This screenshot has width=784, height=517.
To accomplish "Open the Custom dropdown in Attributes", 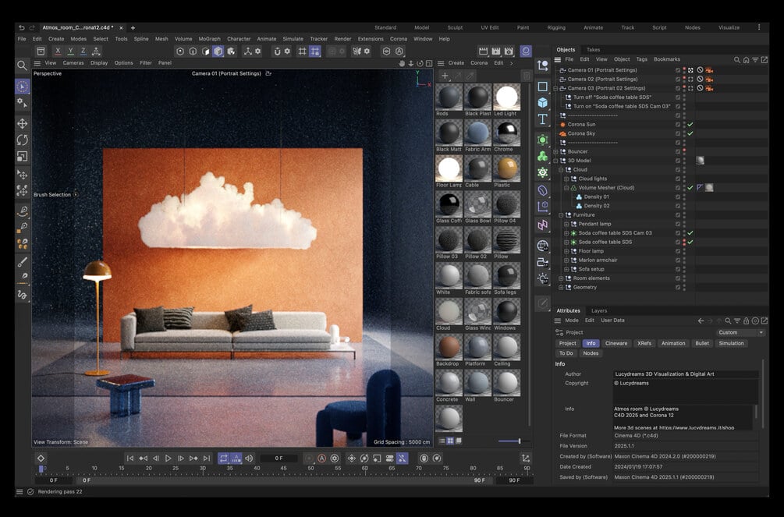I will tap(740, 332).
